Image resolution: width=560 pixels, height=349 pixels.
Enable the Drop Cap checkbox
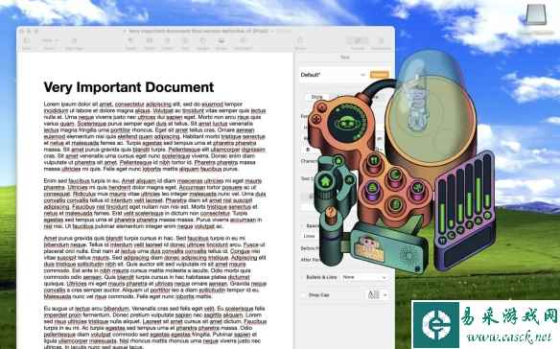click(304, 295)
